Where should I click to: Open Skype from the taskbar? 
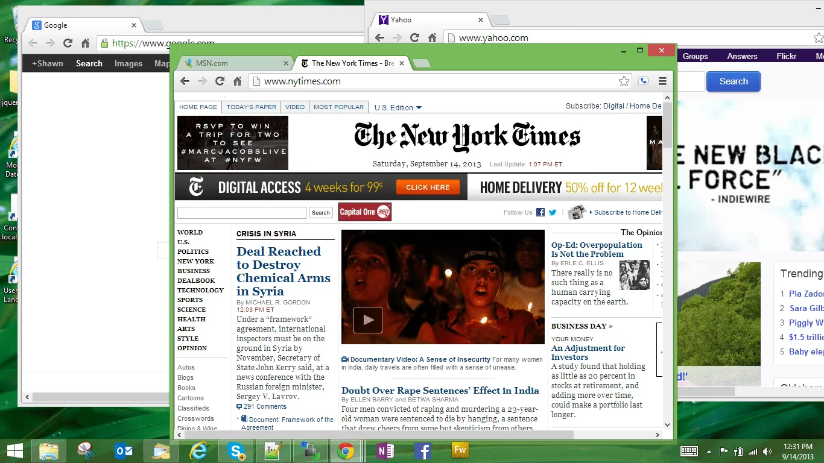click(236, 451)
